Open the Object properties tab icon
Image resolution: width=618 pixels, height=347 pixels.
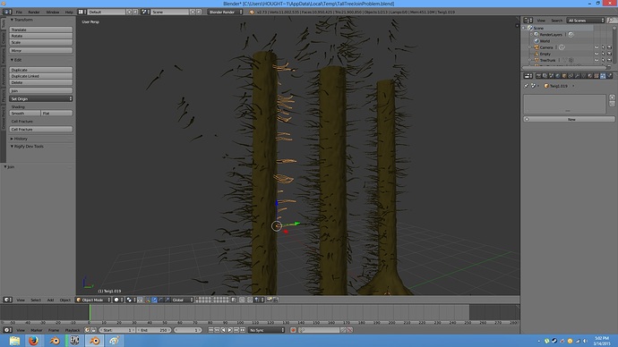click(x=564, y=75)
